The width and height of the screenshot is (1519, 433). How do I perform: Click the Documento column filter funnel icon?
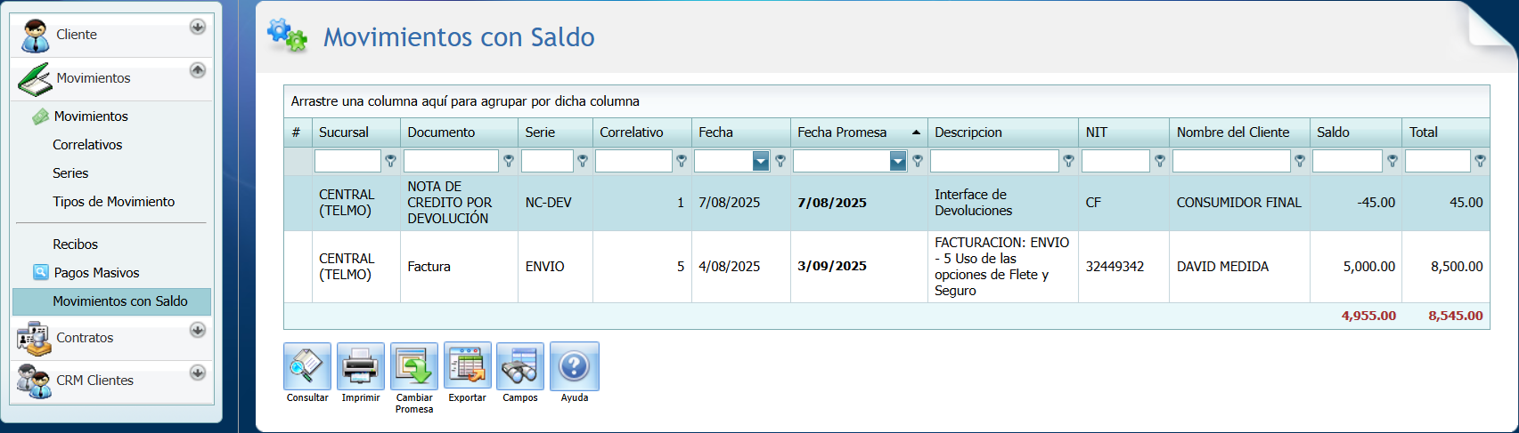(x=509, y=161)
